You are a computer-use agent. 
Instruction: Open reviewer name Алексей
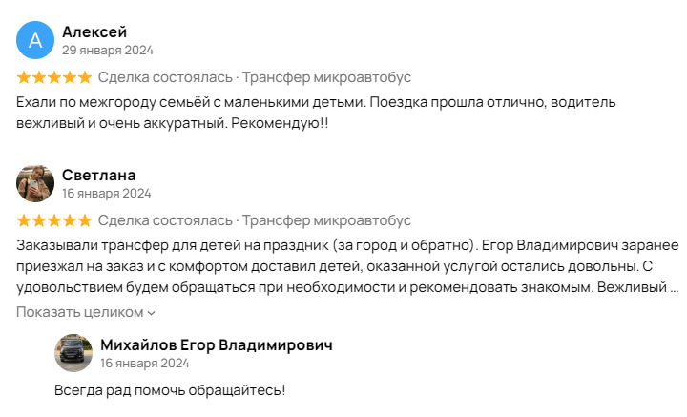point(94,32)
